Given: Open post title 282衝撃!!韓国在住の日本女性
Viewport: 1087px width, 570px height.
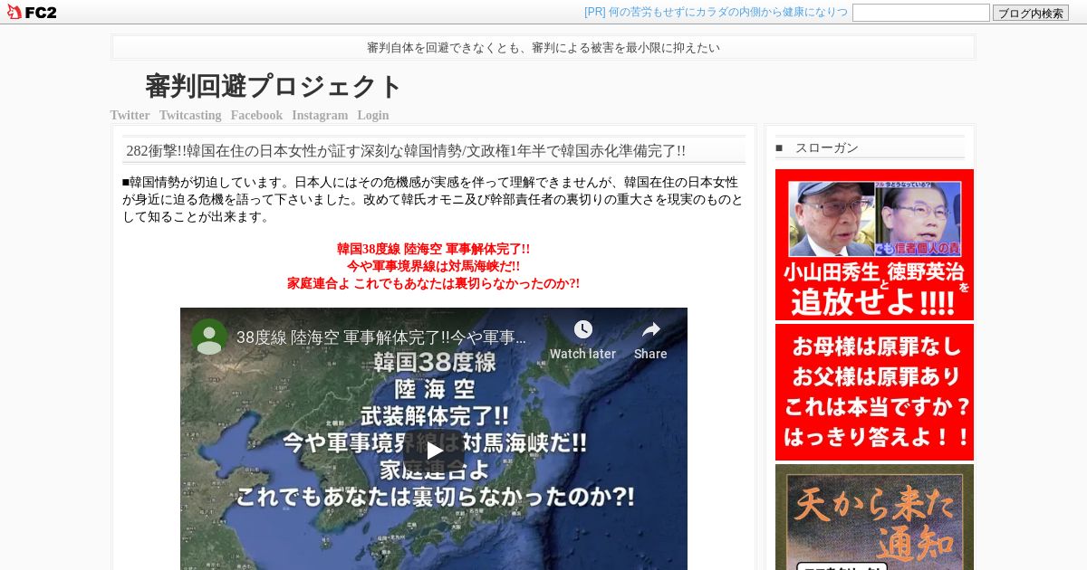Looking at the screenshot, I should tap(406, 151).
